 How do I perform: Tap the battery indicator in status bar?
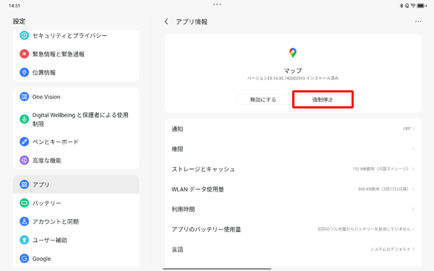[x=421, y=6]
